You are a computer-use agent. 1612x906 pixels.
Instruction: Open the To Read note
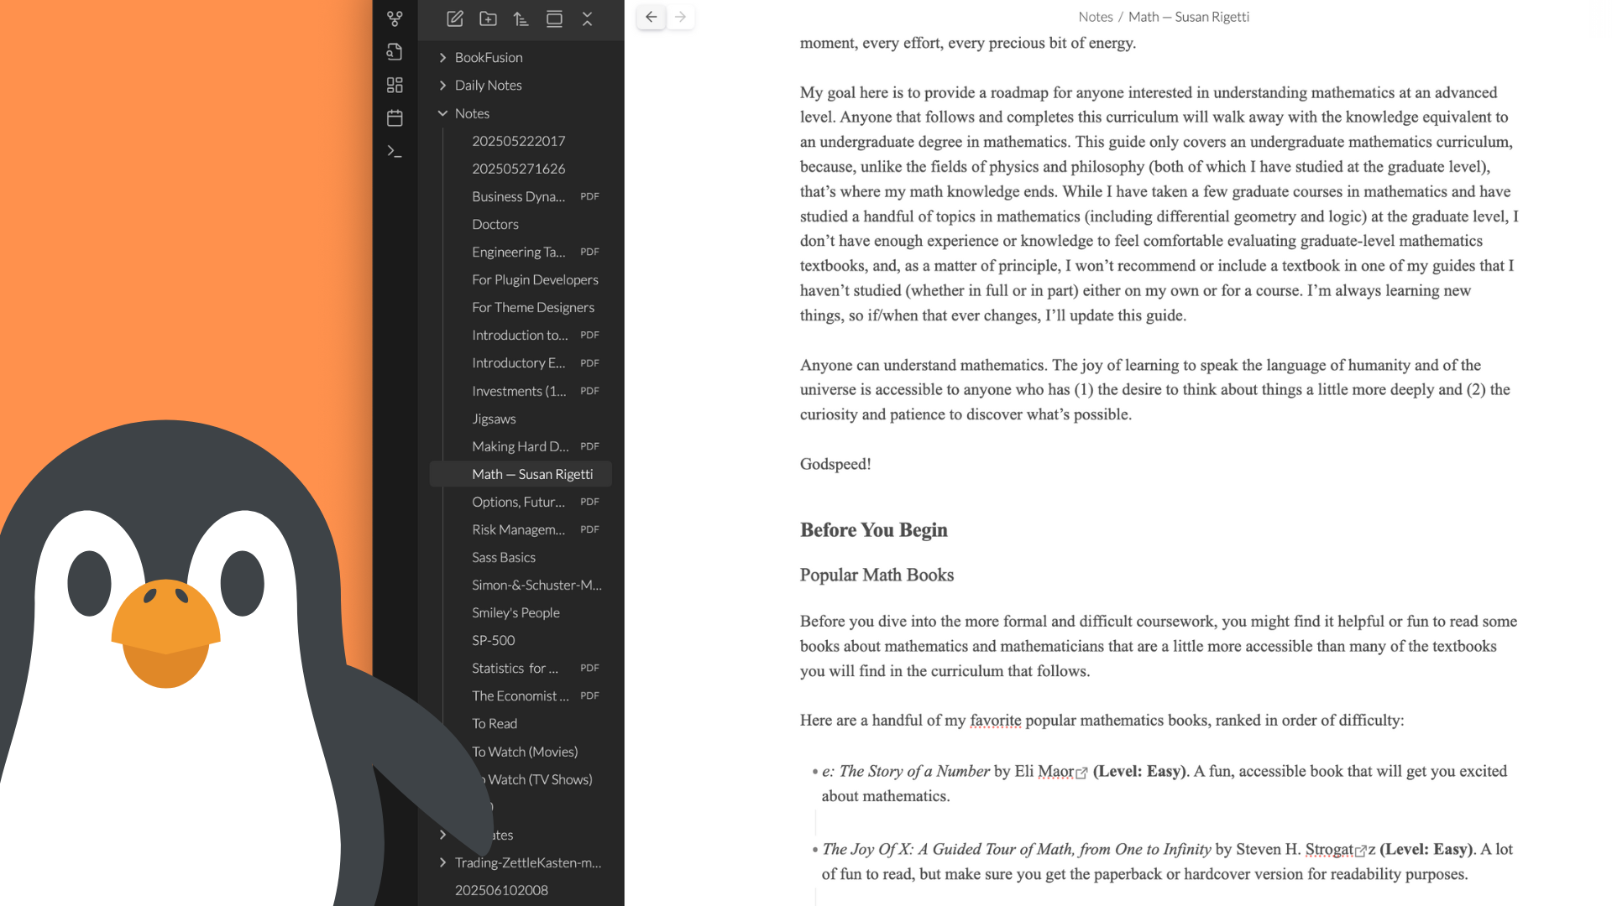495,723
